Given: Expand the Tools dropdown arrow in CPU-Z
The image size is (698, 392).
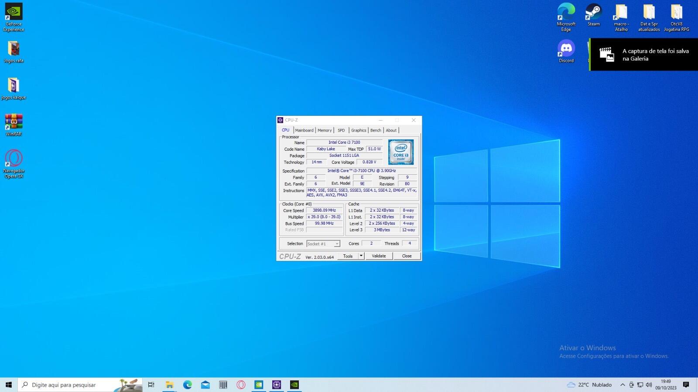Looking at the screenshot, I should click(x=361, y=256).
